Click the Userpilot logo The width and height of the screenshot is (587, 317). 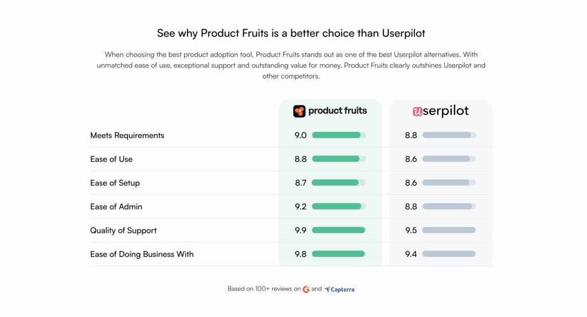[440, 111]
